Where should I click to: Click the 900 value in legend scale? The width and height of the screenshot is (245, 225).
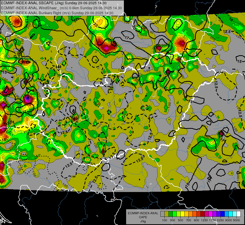tap(196, 220)
